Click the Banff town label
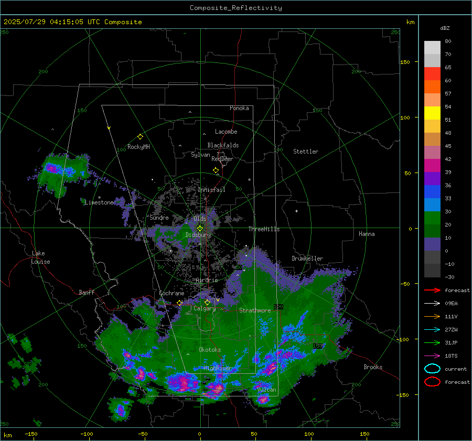Screen dimensions: 472x441 tap(87, 293)
